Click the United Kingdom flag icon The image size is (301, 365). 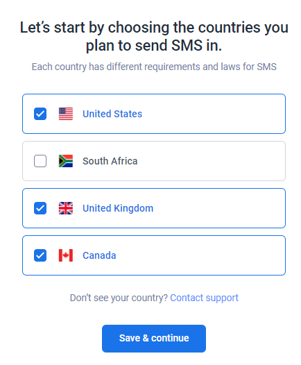66,208
